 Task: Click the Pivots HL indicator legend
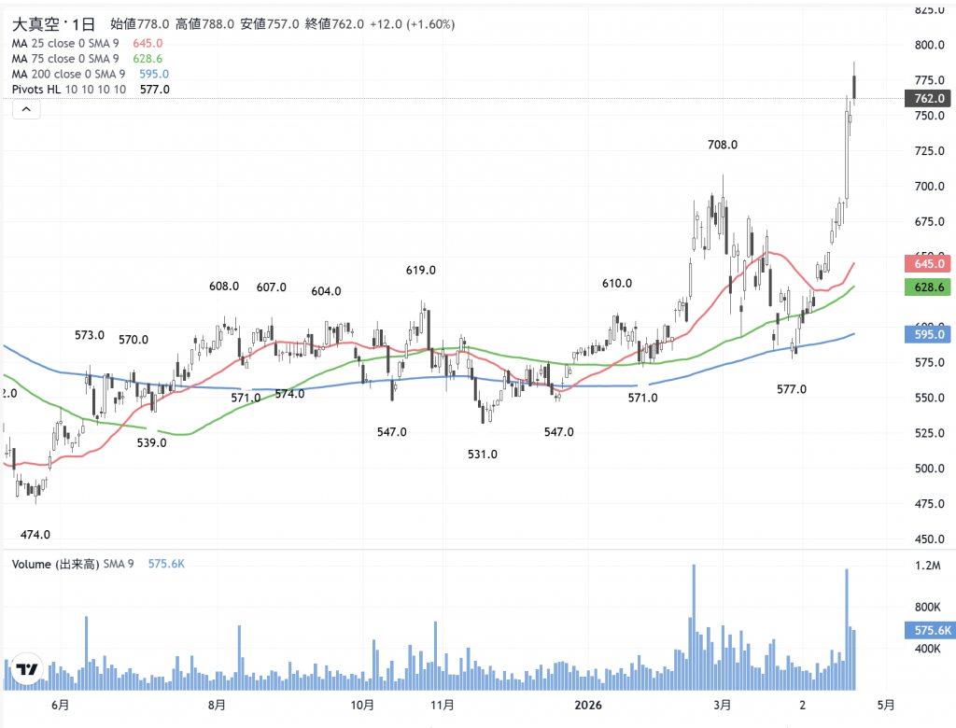click(x=69, y=90)
